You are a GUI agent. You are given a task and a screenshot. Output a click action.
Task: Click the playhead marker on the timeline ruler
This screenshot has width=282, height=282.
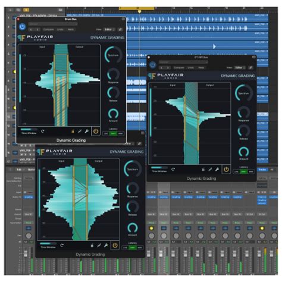[x=140, y=12]
